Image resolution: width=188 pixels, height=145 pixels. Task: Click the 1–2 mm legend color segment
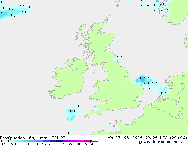19,141
